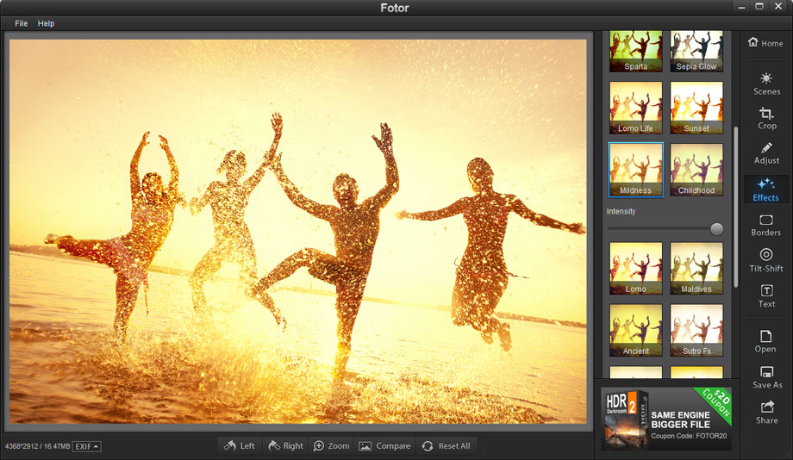Open the Help menu

click(46, 23)
